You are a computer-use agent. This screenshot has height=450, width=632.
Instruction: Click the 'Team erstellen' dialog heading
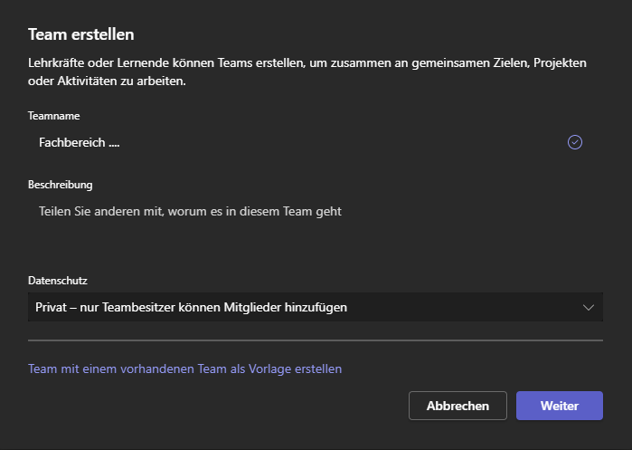click(x=81, y=34)
